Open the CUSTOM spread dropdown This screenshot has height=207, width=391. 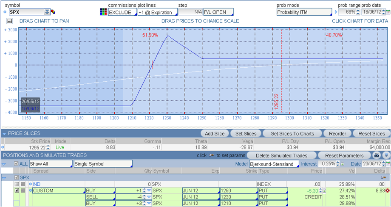[59, 190]
